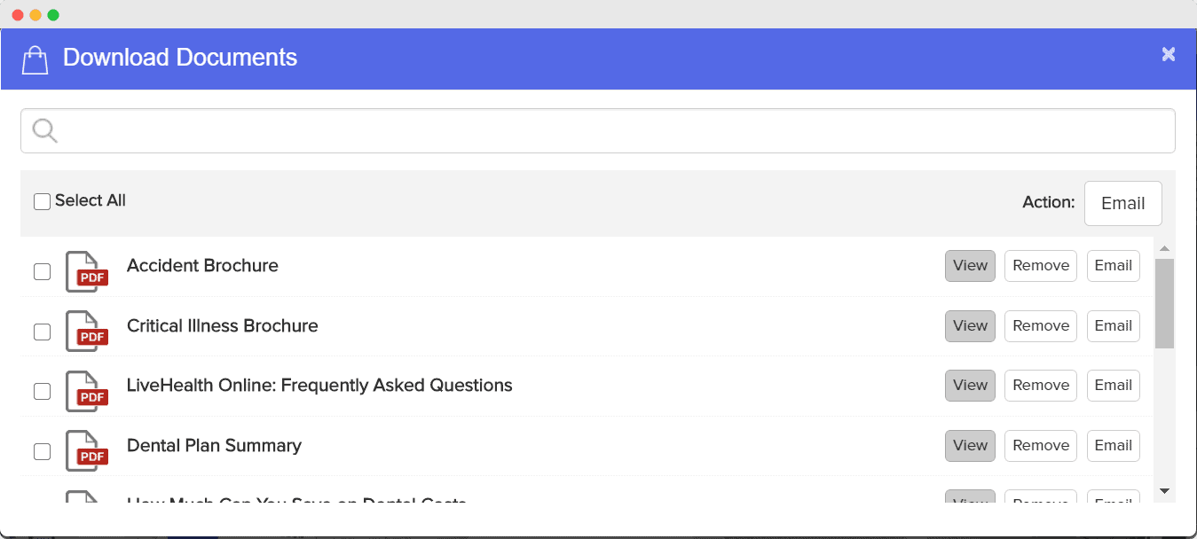This screenshot has height=539, width=1197.
Task: Click the Critical Illness Brochure PDF icon
Action: (86, 331)
